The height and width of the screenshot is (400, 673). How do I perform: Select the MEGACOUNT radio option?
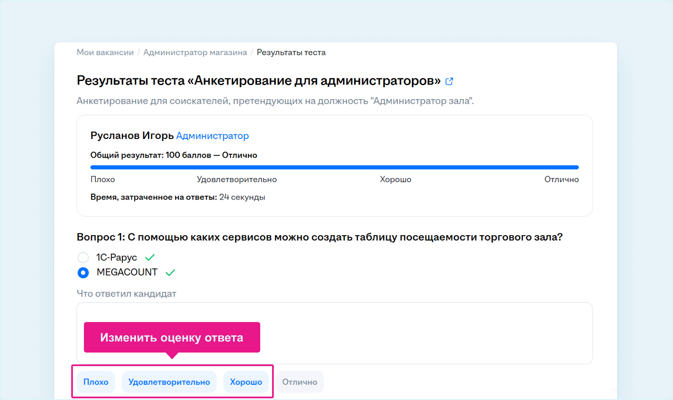coord(83,272)
